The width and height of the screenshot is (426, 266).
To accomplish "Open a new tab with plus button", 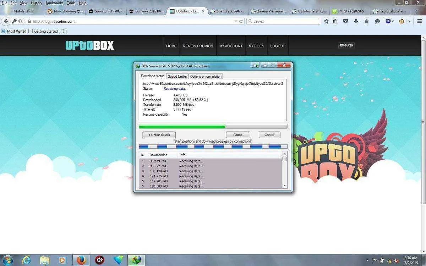I will point(416,11).
